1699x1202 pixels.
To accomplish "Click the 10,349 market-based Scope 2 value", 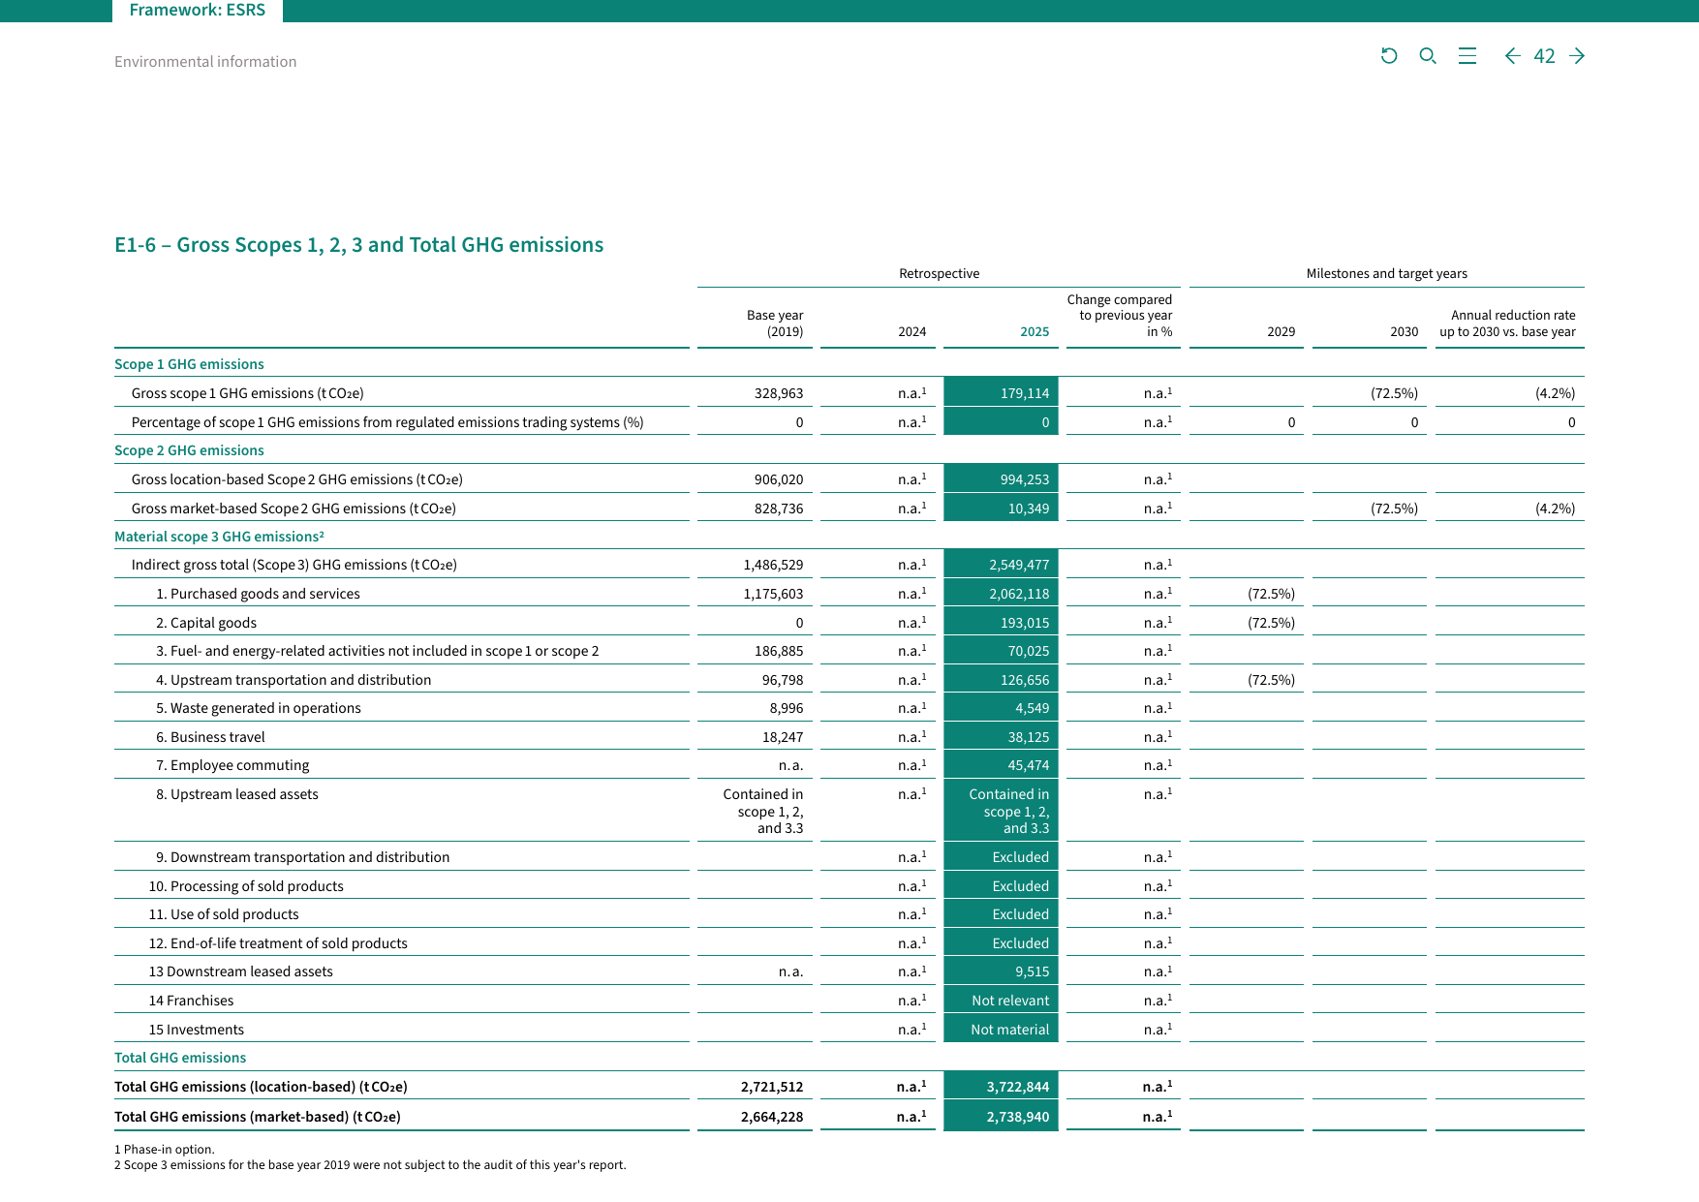I will 1001,508.
